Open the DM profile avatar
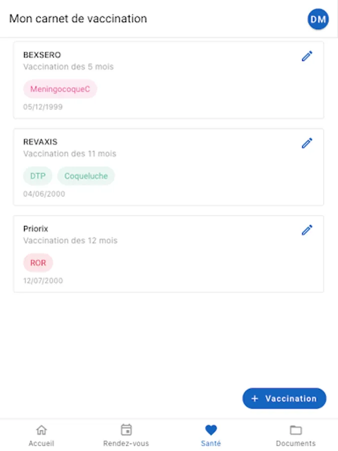 pos(318,19)
